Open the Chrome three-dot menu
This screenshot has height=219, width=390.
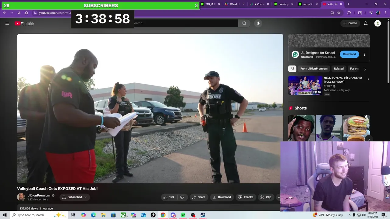click(386, 13)
